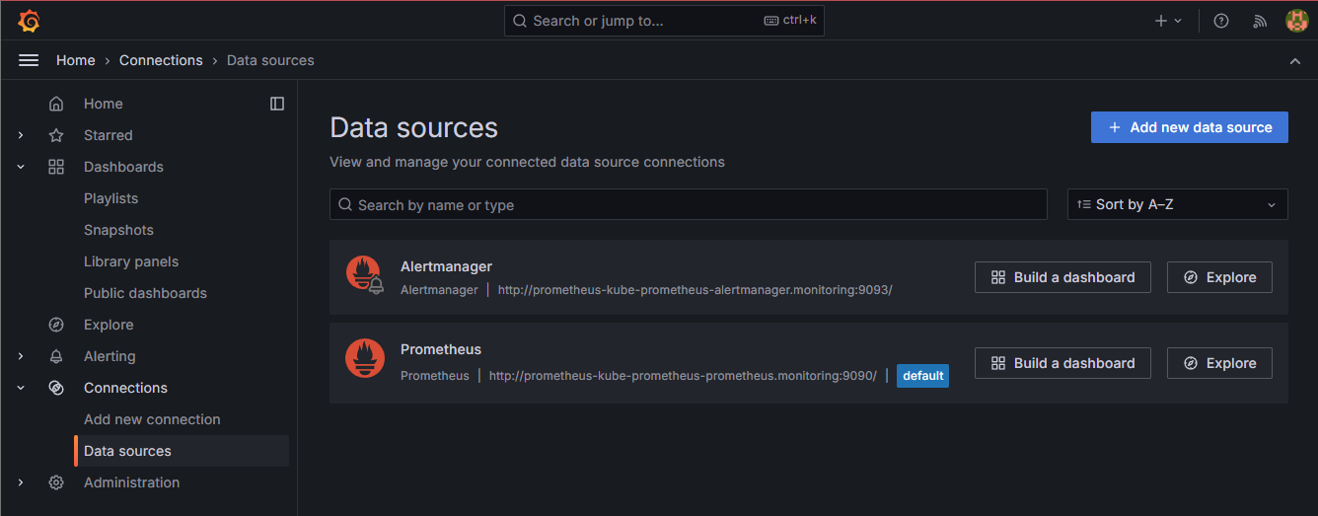Open Public dashboards menu item
The width and height of the screenshot is (1318, 516).
[145, 293]
